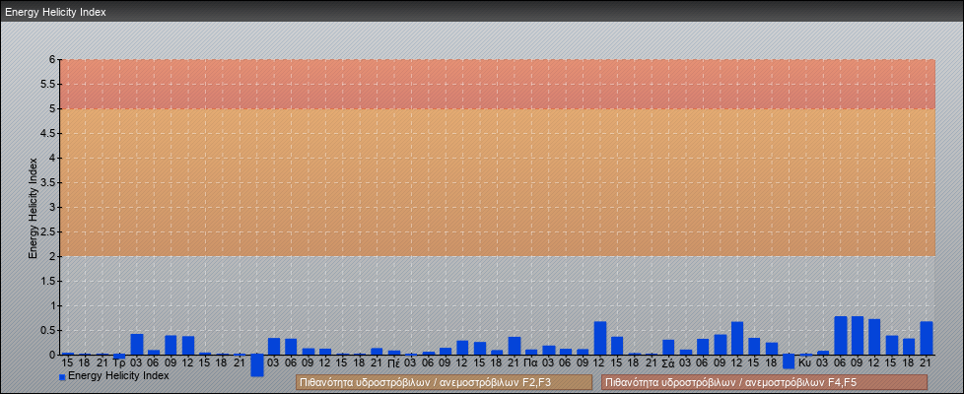
Task: Click the F4,F5 probability legend box
Action: [764, 382]
